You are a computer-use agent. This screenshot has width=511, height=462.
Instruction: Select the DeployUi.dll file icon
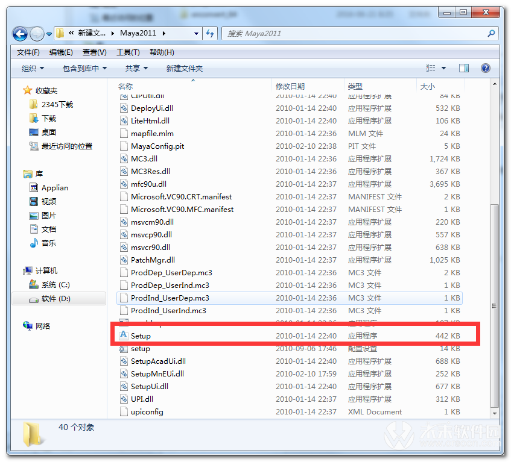click(124, 108)
